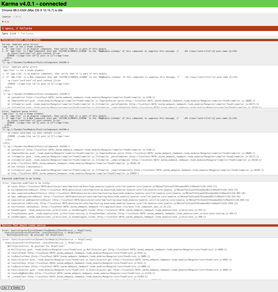Click the '3 specs, 2 failures' result bar
Viewport: 278px width, 292px height.
pyautogui.click(x=17, y=28)
